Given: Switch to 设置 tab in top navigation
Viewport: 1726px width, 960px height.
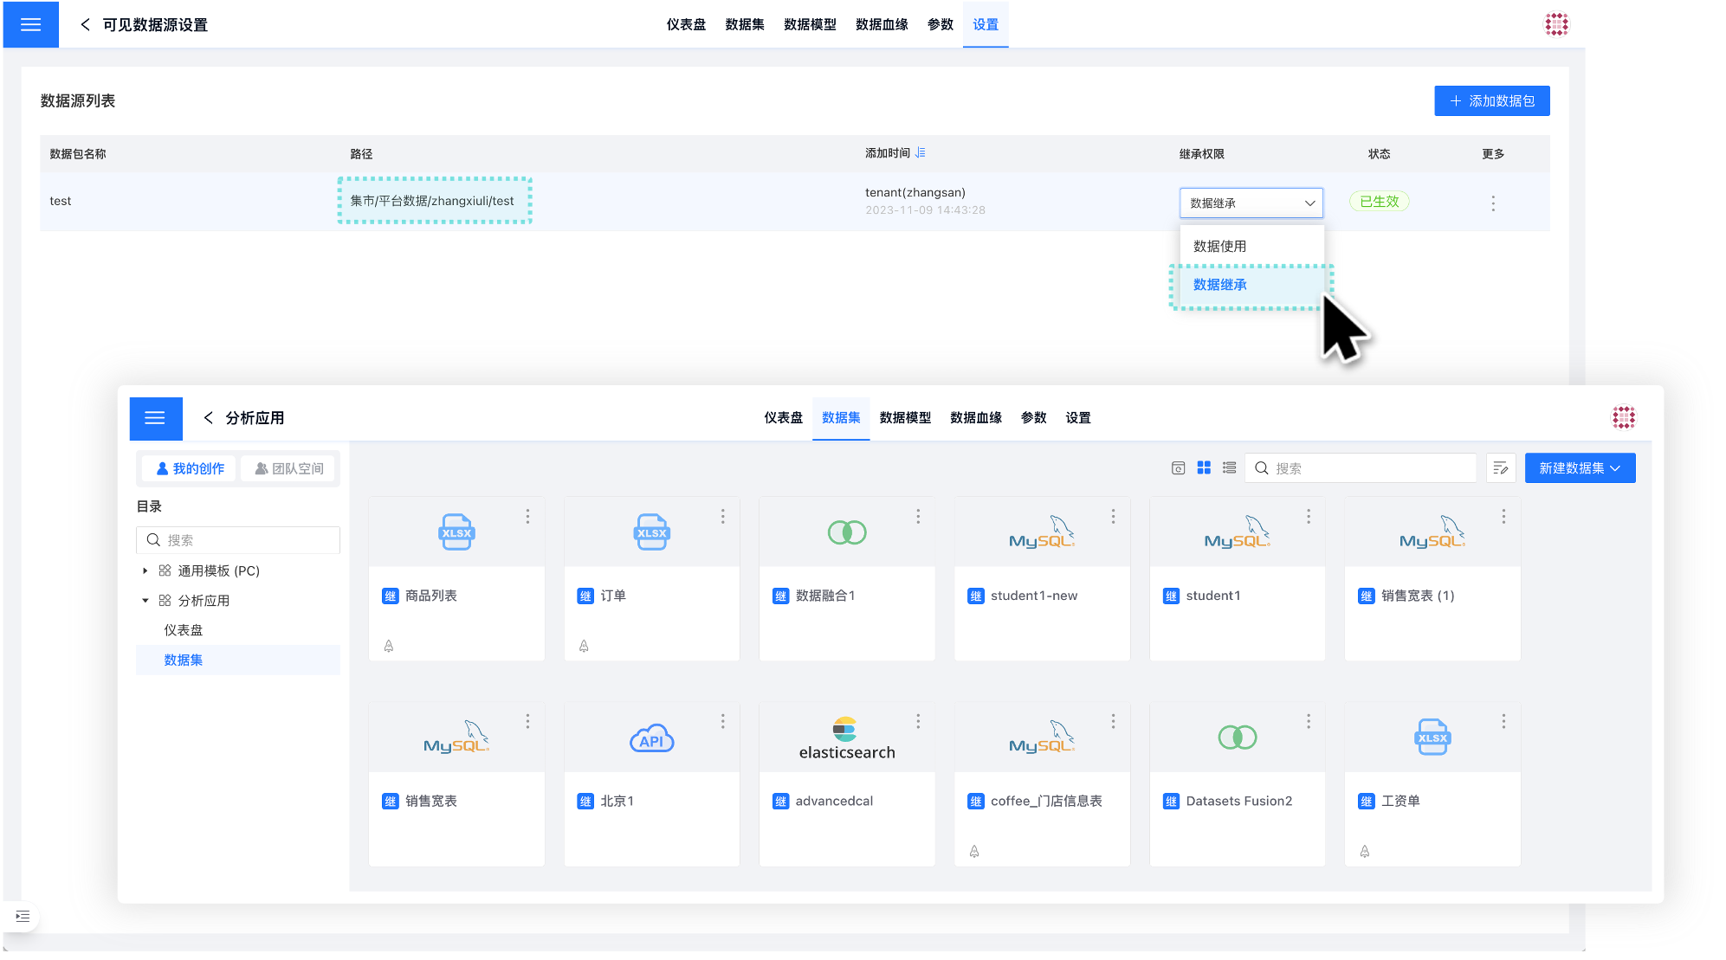Looking at the screenshot, I should coord(986,23).
